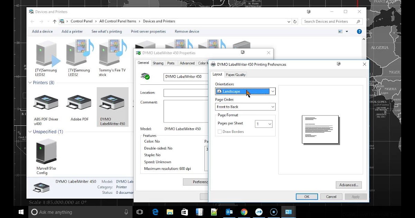Go back in Devices and Printers window
This screenshot has height=218, width=415.
click(33, 21)
